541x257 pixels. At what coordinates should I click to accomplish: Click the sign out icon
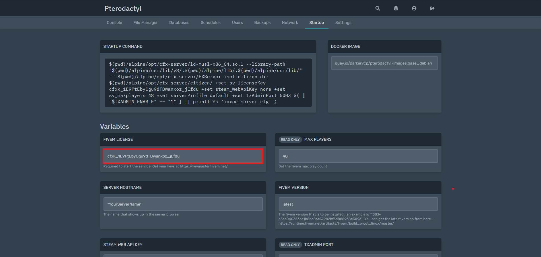pyautogui.click(x=432, y=8)
